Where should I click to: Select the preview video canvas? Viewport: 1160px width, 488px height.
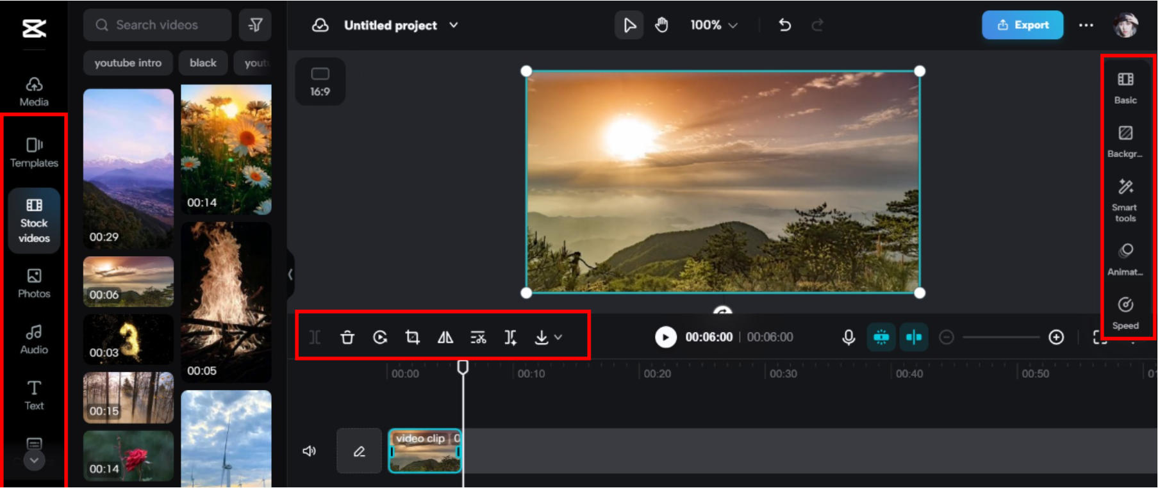pyautogui.click(x=723, y=182)
